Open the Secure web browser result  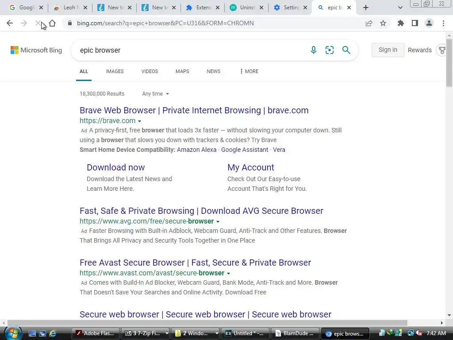click(x=205, y=314)
